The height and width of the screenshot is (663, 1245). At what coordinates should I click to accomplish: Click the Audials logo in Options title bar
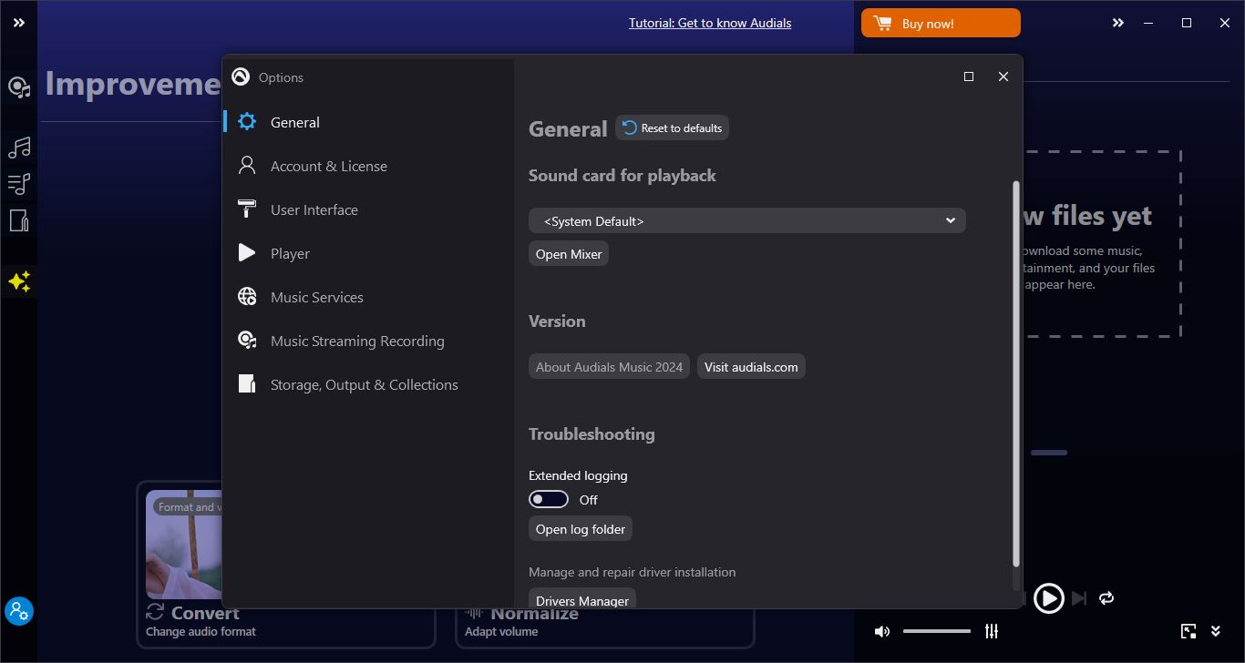coord(241,76)
